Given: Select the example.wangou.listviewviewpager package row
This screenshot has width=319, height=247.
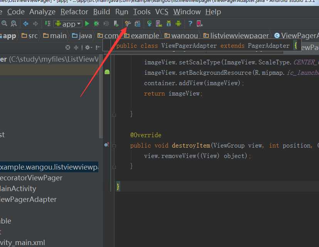Looking at the screenshot, I should coord(49,167).
